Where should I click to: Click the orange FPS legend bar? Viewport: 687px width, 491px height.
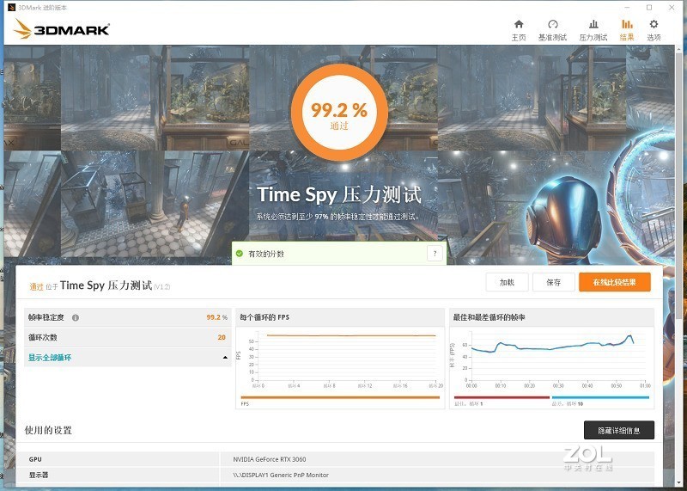tap(340, 397)
